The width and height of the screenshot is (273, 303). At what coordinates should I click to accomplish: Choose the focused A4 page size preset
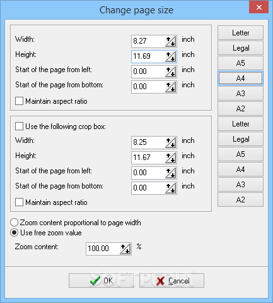[x=240, y=78]
